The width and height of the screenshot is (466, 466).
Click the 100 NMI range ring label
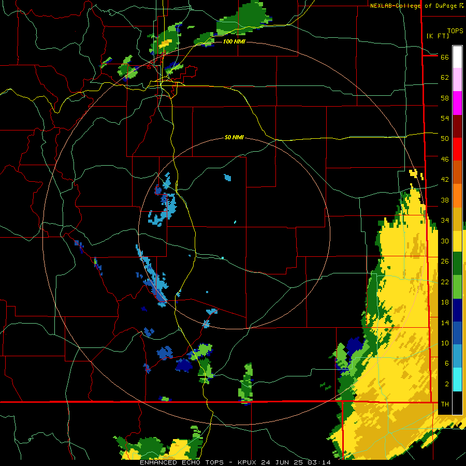234,41
